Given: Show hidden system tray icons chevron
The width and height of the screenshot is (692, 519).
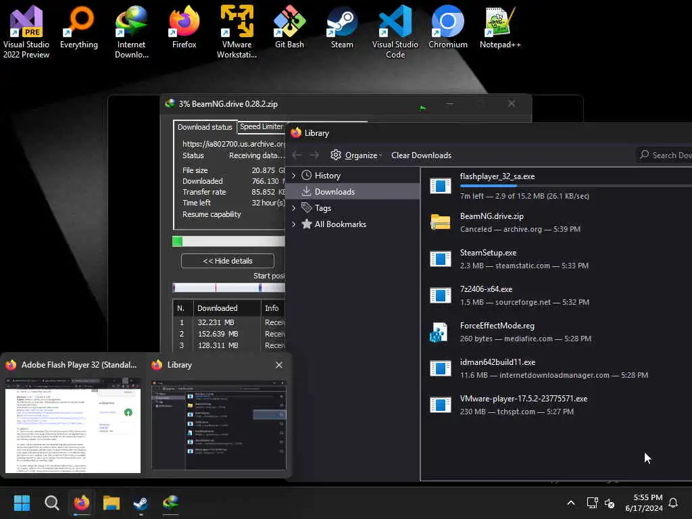Looking at the screenshot, I should pos(570,503).
